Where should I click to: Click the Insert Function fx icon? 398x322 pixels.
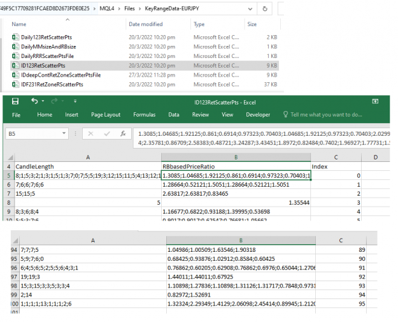click(x=123, y=134)
